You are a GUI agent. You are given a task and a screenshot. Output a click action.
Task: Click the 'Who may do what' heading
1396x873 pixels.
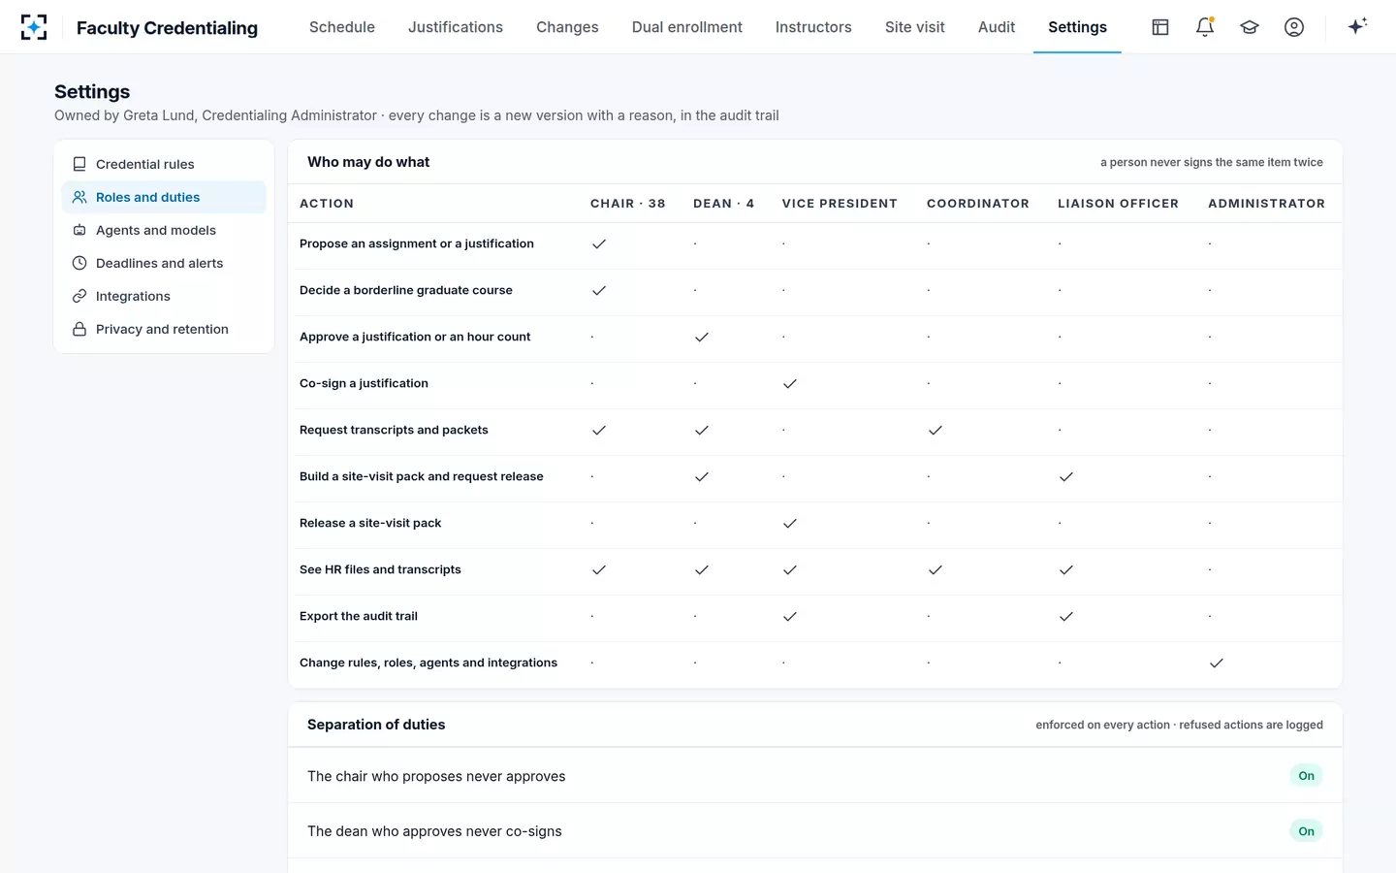point(368,162)
